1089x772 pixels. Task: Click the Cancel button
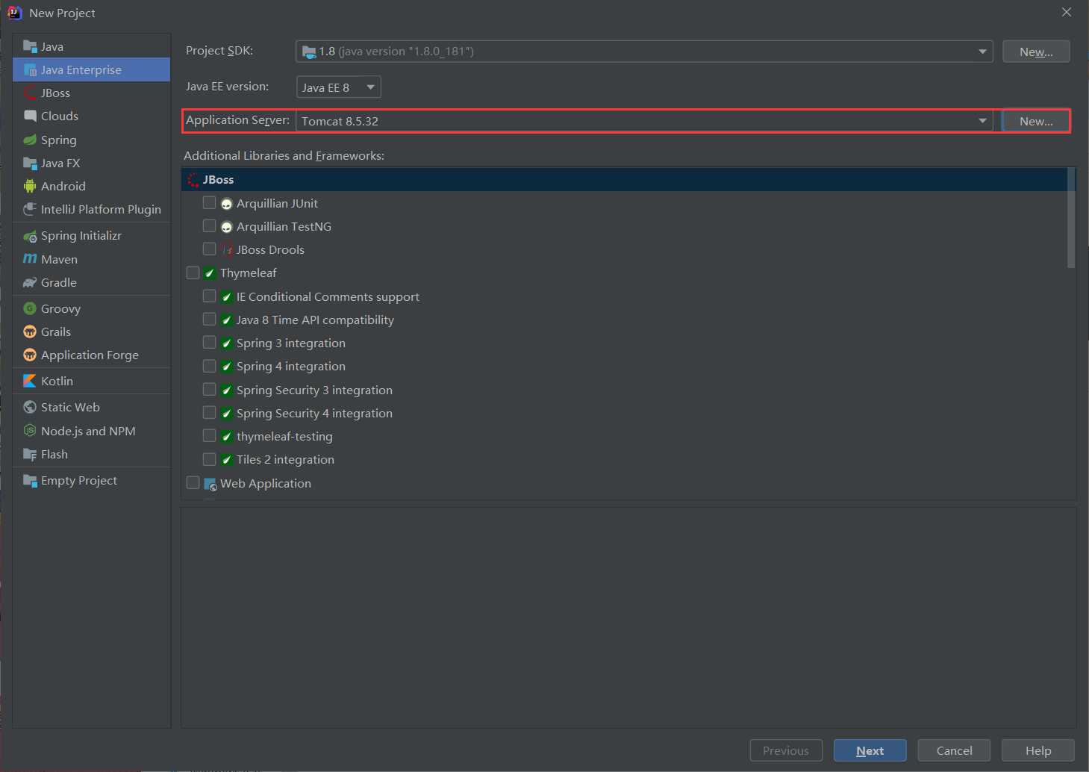click(x=954, y=750)
